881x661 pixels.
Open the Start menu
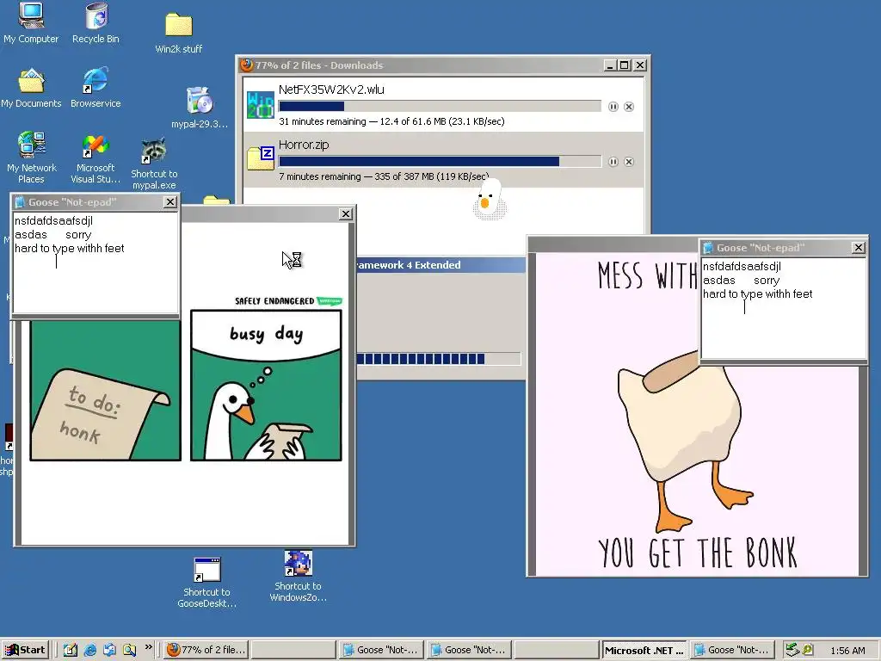[x=25, y=651]
